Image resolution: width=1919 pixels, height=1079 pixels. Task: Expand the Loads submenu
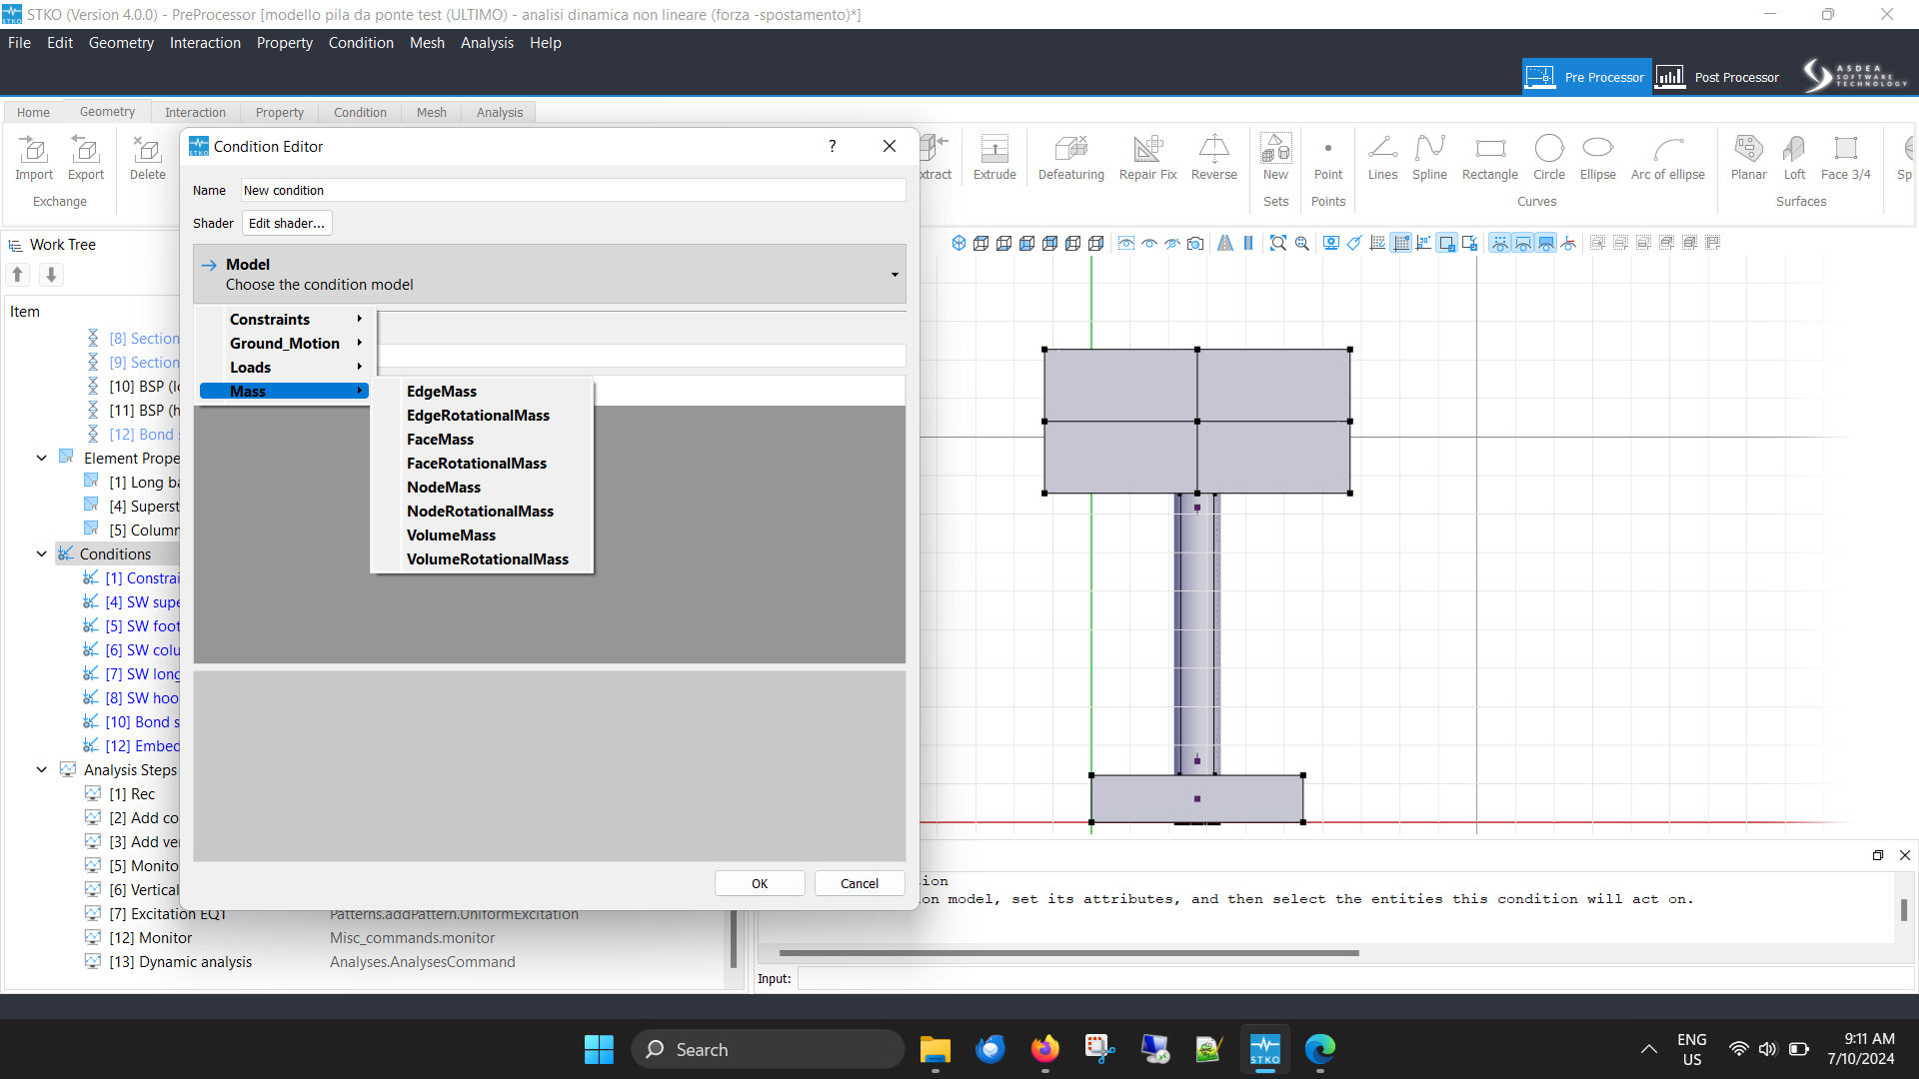287,368
